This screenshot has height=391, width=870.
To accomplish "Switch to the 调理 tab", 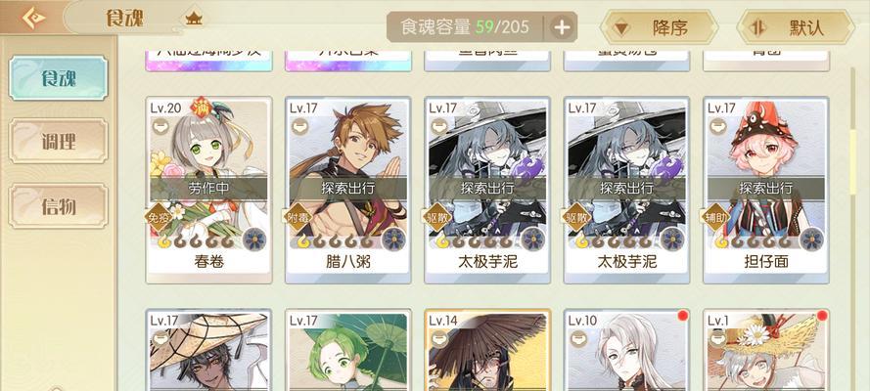I will pos(59,142).
